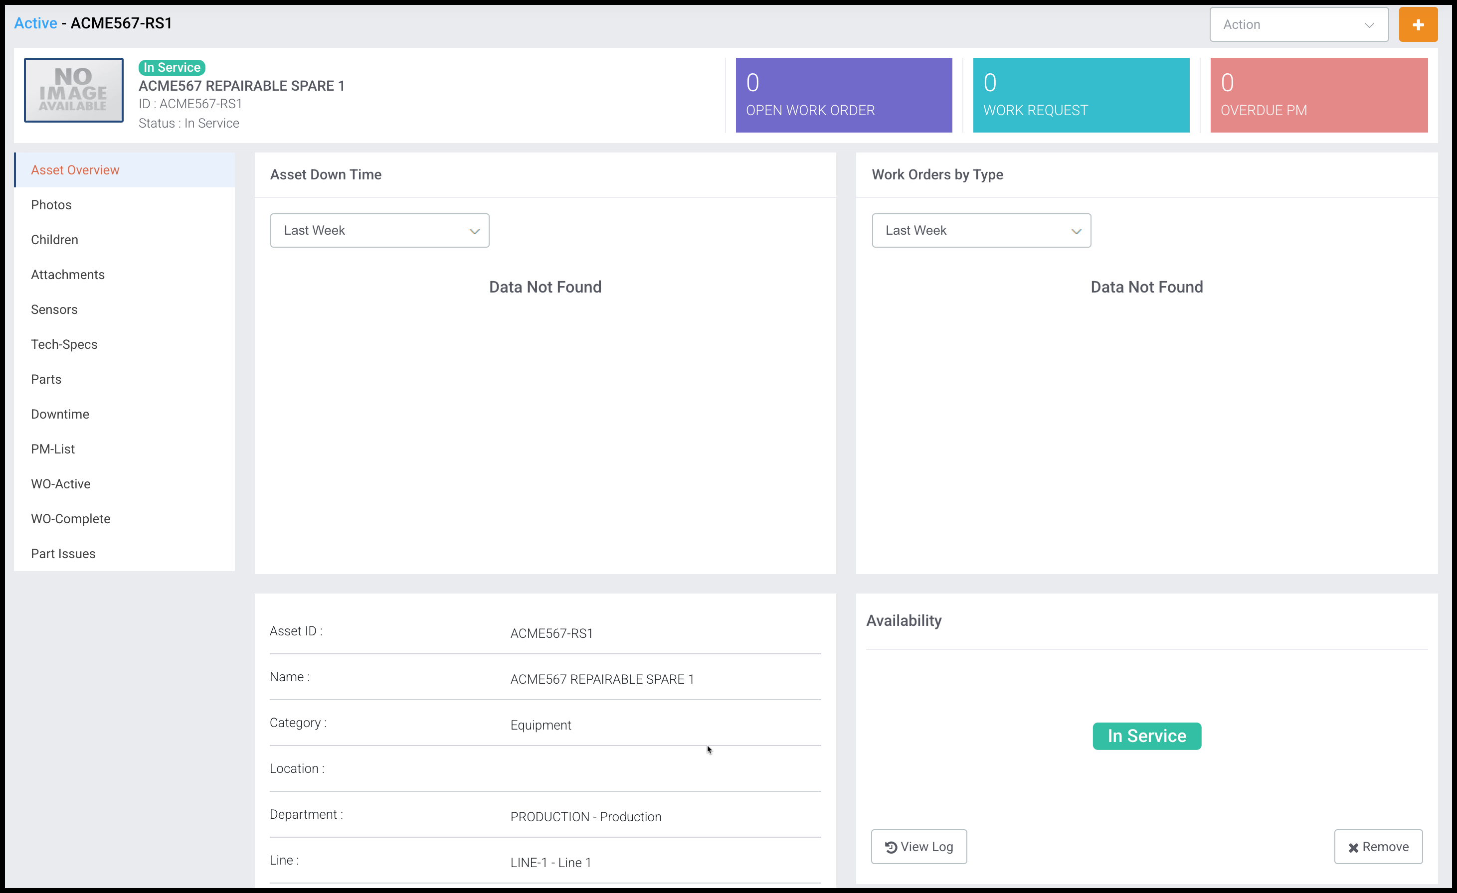Click the orange plus add button
This screenshot has height=893, width=1457.
[1418, 25]
